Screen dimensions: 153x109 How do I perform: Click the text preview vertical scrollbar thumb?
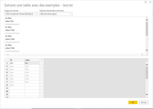tap(147, 29)
